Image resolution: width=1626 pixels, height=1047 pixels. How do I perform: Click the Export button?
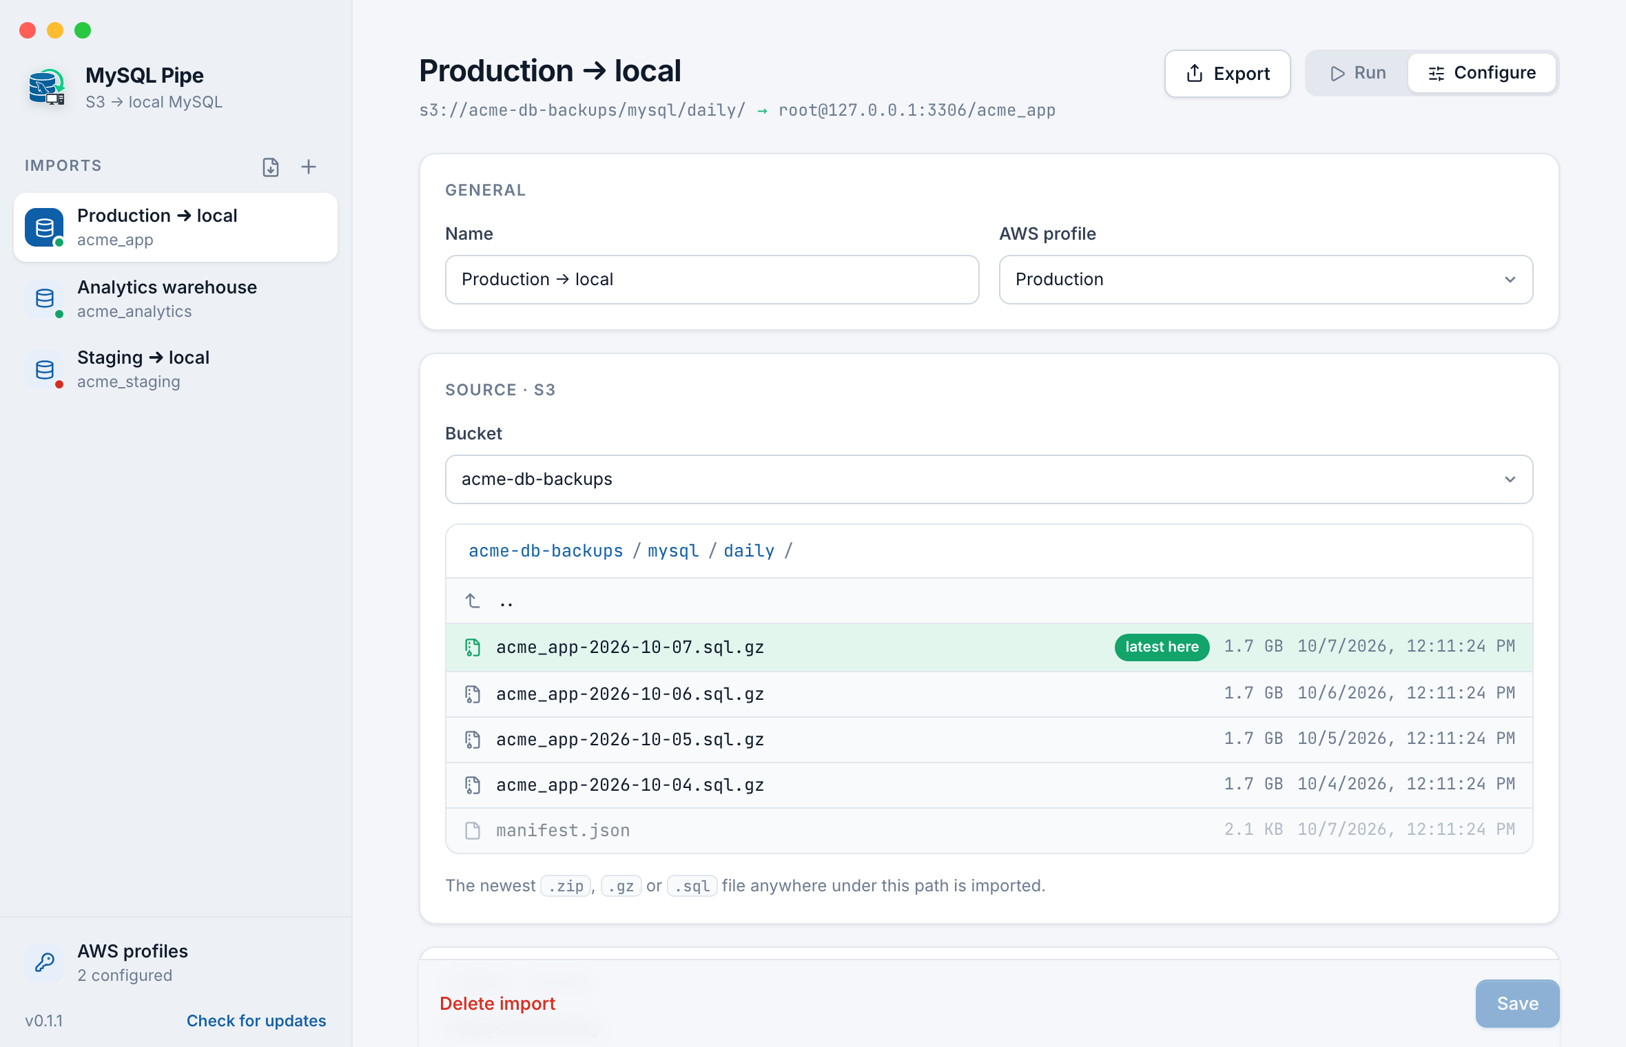(1228, 74)
